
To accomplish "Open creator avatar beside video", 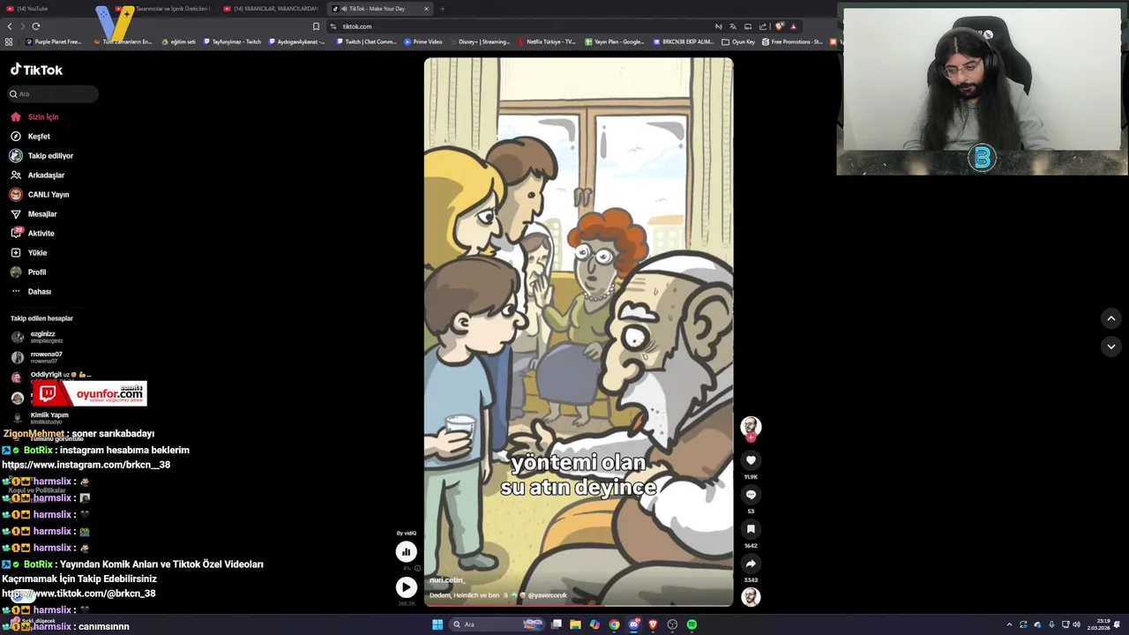I will tap(751, 427).
